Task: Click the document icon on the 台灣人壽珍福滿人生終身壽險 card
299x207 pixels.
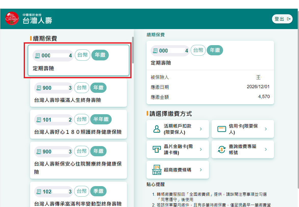Action: (38, 88)
